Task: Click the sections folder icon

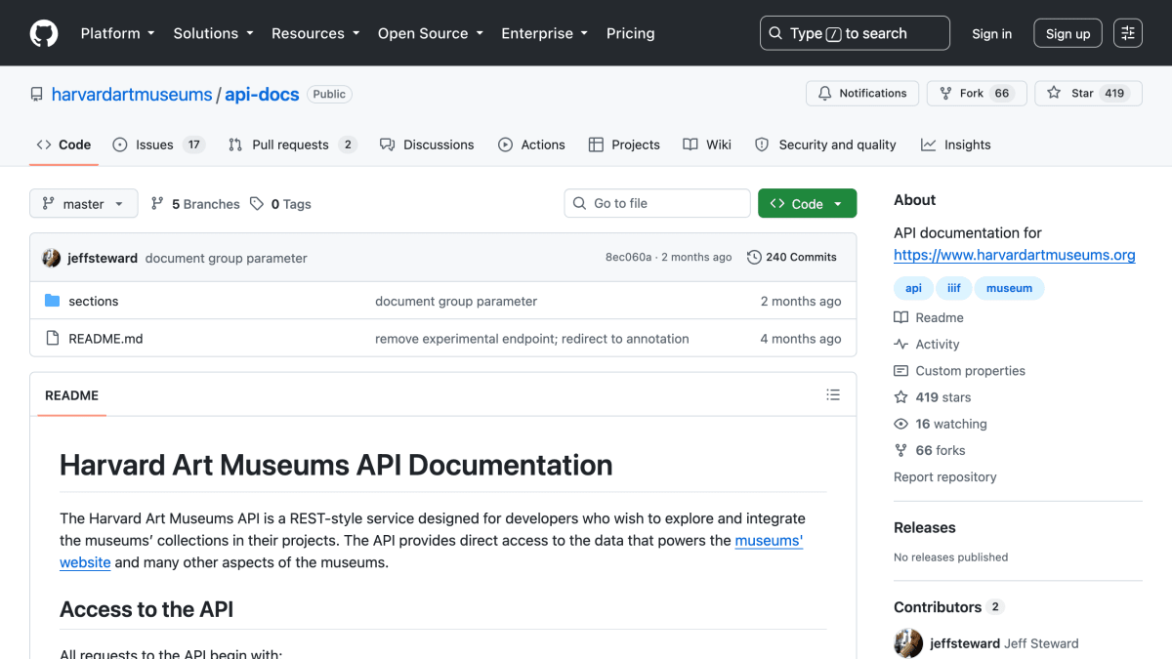Action: click(x=53, y=301)
